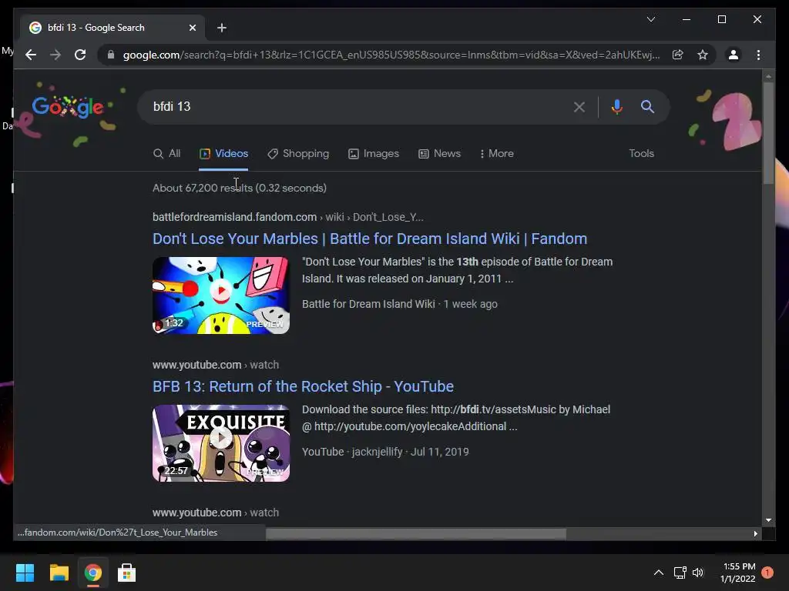Clear the search box with the X
Image resolution: width=789 pixels, height=591 pixels.
tap(579, 106)
